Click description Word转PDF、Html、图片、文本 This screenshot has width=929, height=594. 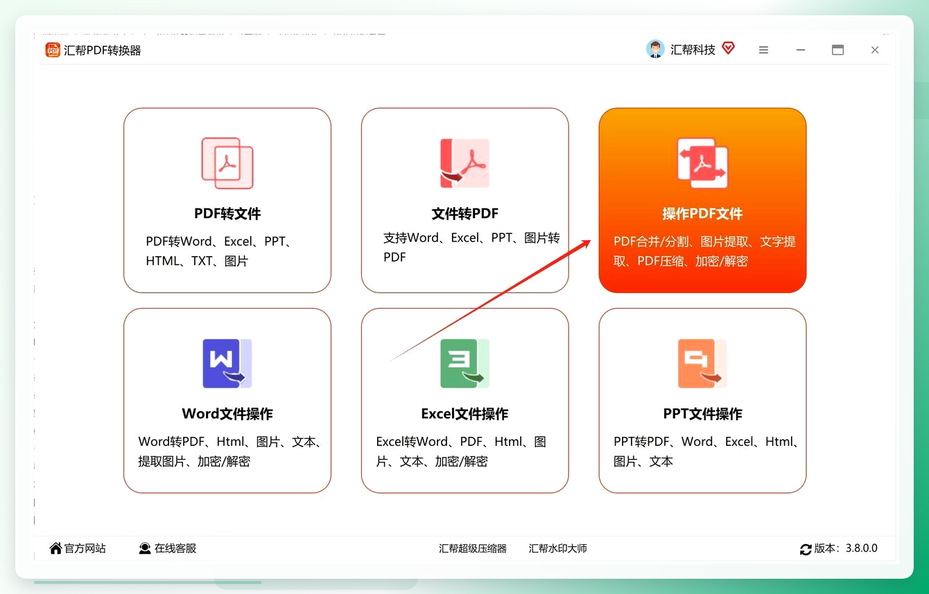point(229,451)
